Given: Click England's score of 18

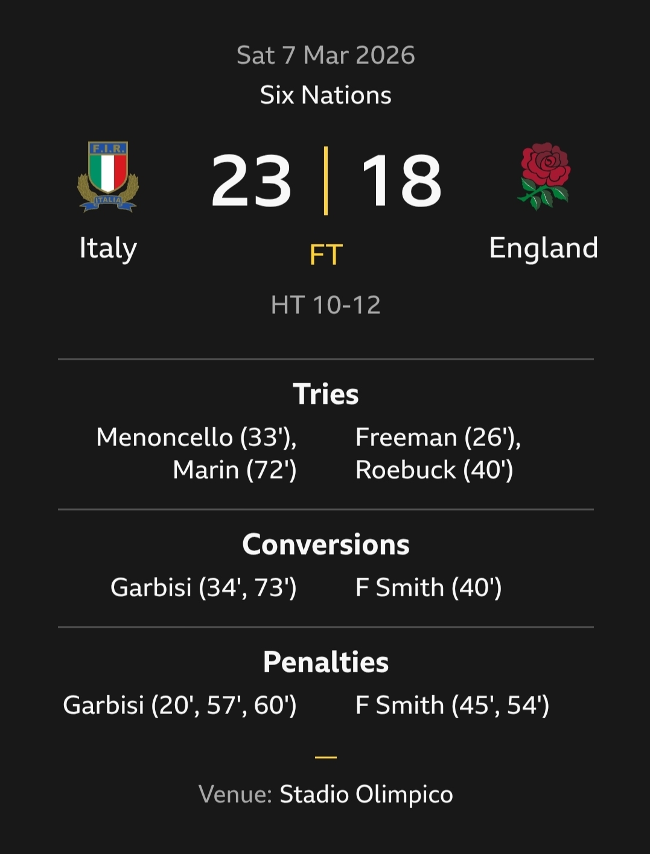Looking at the screenshot, I should click(401, 180).
